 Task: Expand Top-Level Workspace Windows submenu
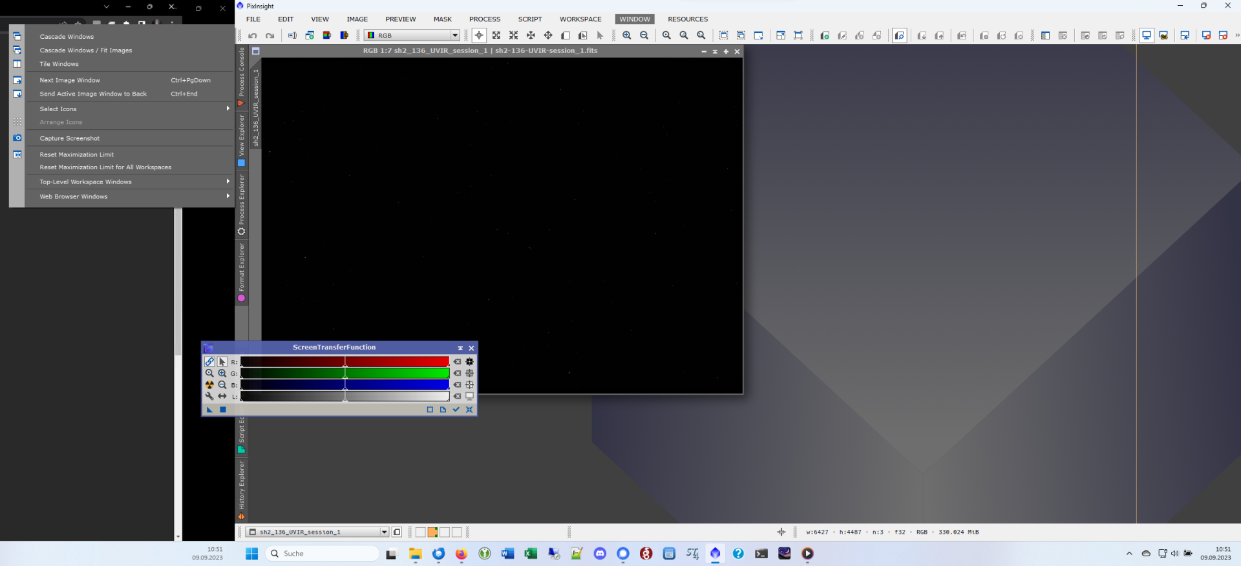129,182
